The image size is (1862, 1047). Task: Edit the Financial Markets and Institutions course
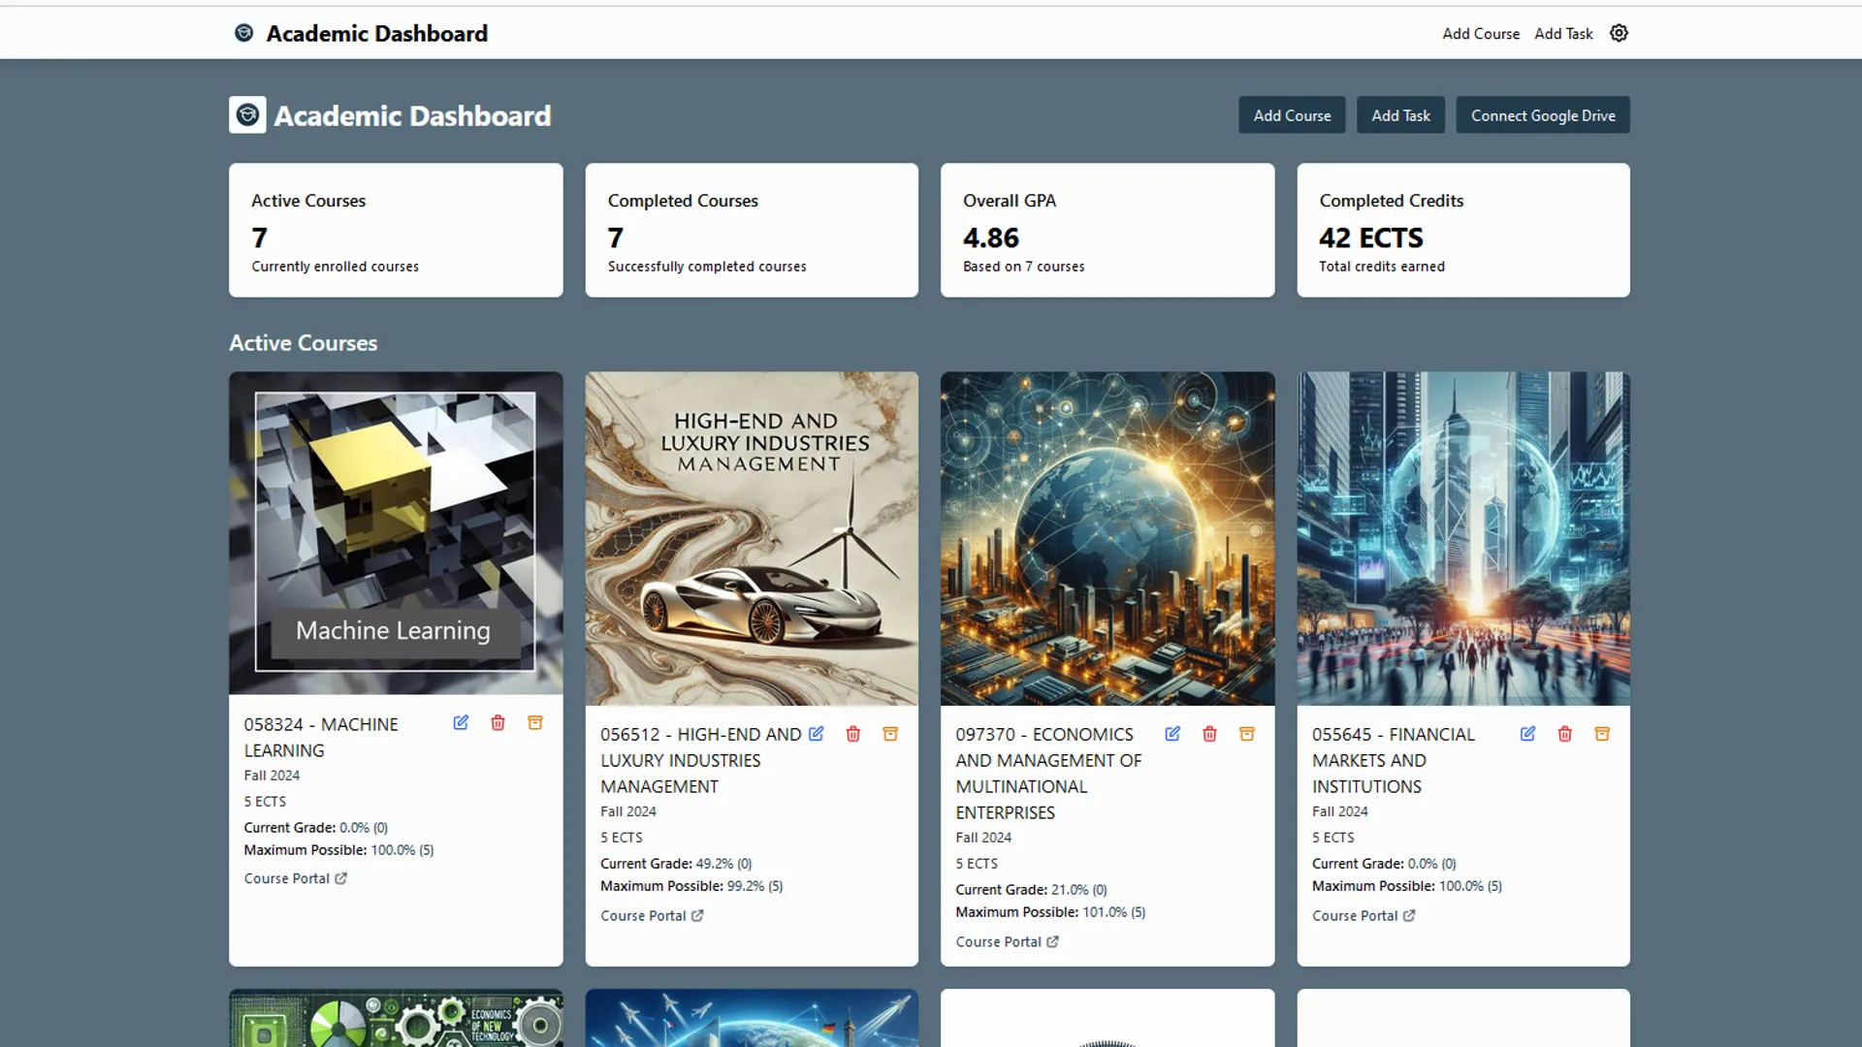tap(1528, 734)
